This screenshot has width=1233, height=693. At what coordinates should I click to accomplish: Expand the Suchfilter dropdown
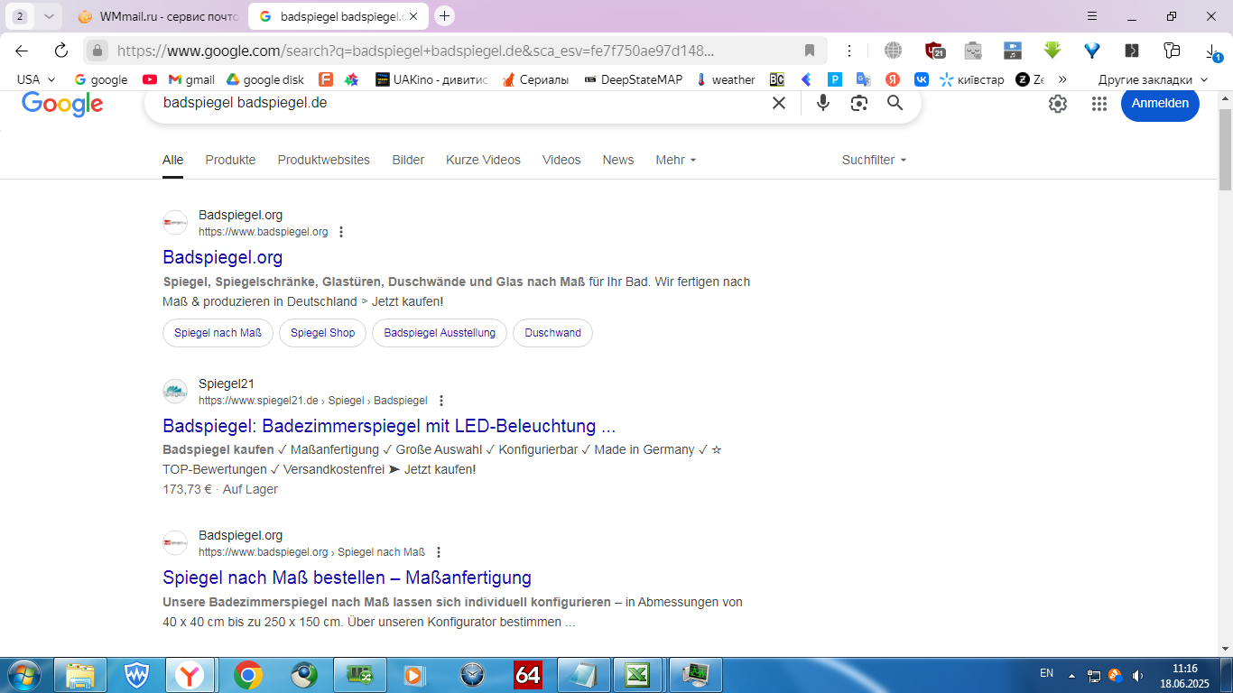(874, 160)
